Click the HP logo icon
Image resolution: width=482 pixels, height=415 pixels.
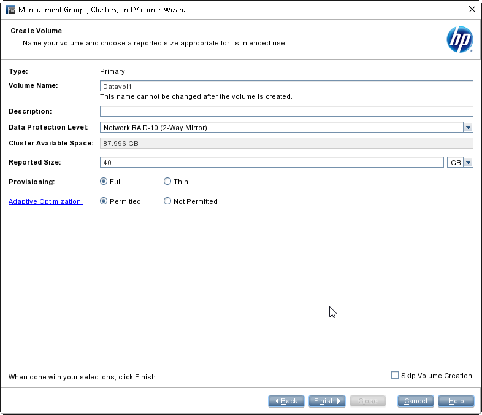[x=459, y=39]
